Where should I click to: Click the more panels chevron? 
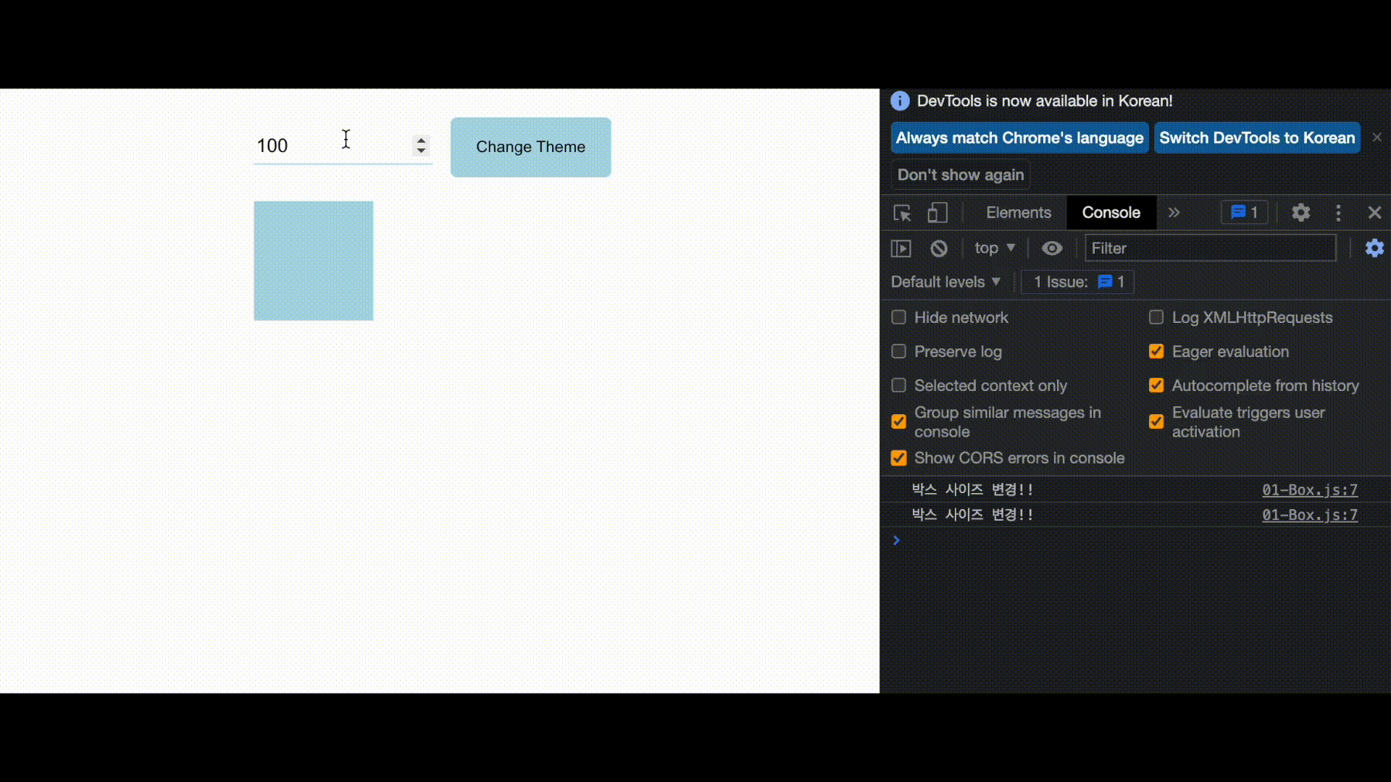coord(1174,212)
